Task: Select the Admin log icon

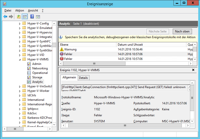Action: [29, 64]
